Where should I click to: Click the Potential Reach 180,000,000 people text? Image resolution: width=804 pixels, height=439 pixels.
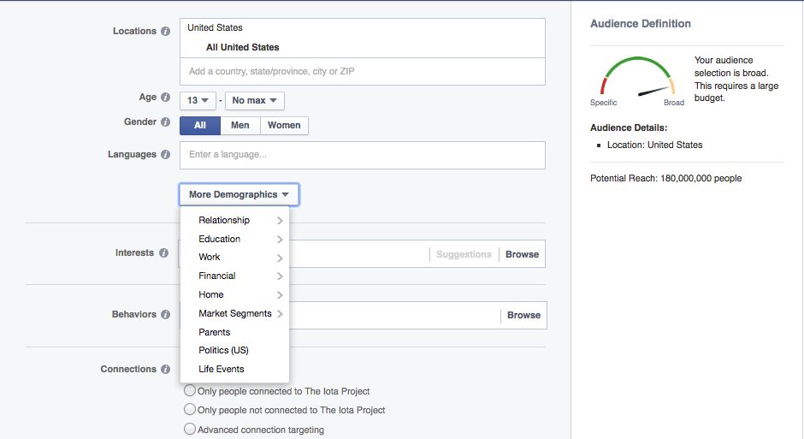666,179
